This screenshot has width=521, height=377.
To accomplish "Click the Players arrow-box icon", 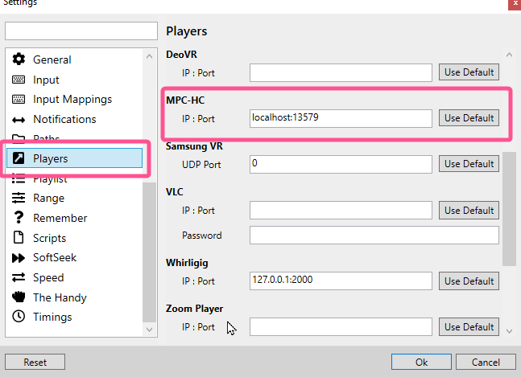I will [19, 158].
